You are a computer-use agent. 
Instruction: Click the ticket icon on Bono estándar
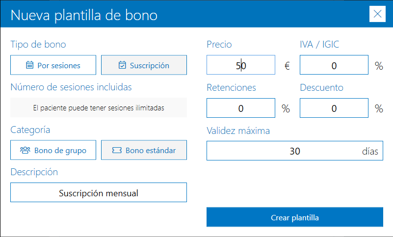point(117,151)
